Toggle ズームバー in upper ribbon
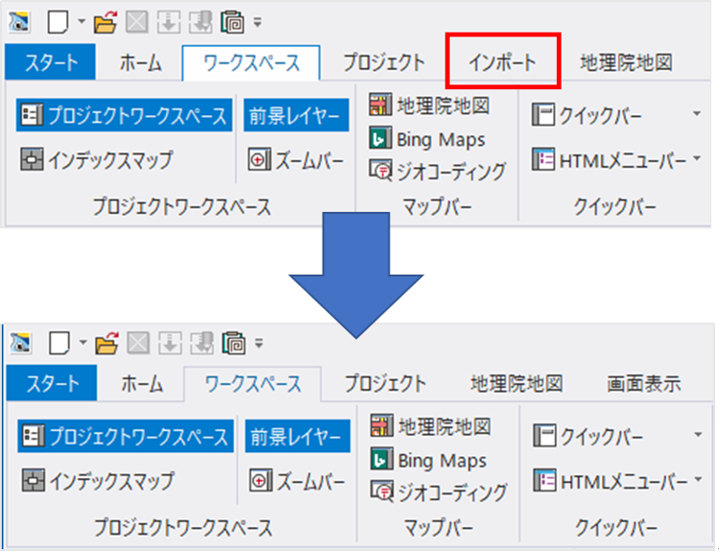 click(x=296, y=160)
